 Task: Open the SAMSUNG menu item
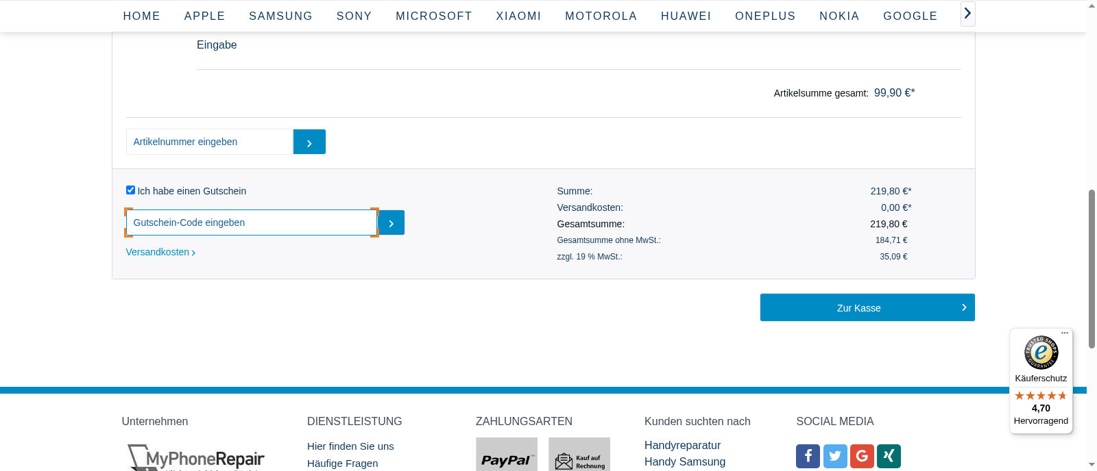click(x=281, y=16)
